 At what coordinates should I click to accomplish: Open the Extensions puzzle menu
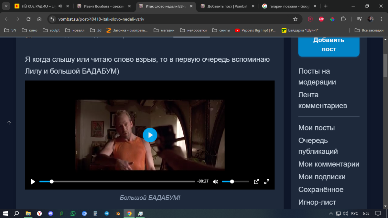click(343, 19)
